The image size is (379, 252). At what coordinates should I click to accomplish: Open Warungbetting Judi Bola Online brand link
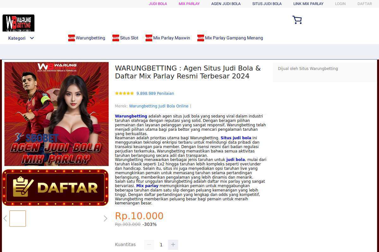[159, 106]
